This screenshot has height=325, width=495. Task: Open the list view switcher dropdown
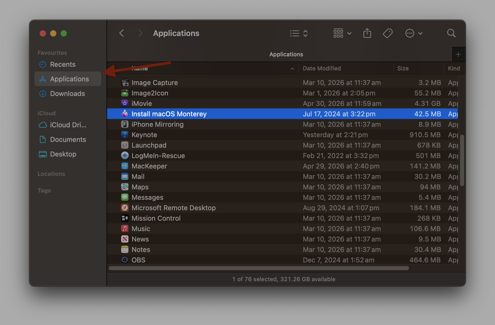click(299, 33)
